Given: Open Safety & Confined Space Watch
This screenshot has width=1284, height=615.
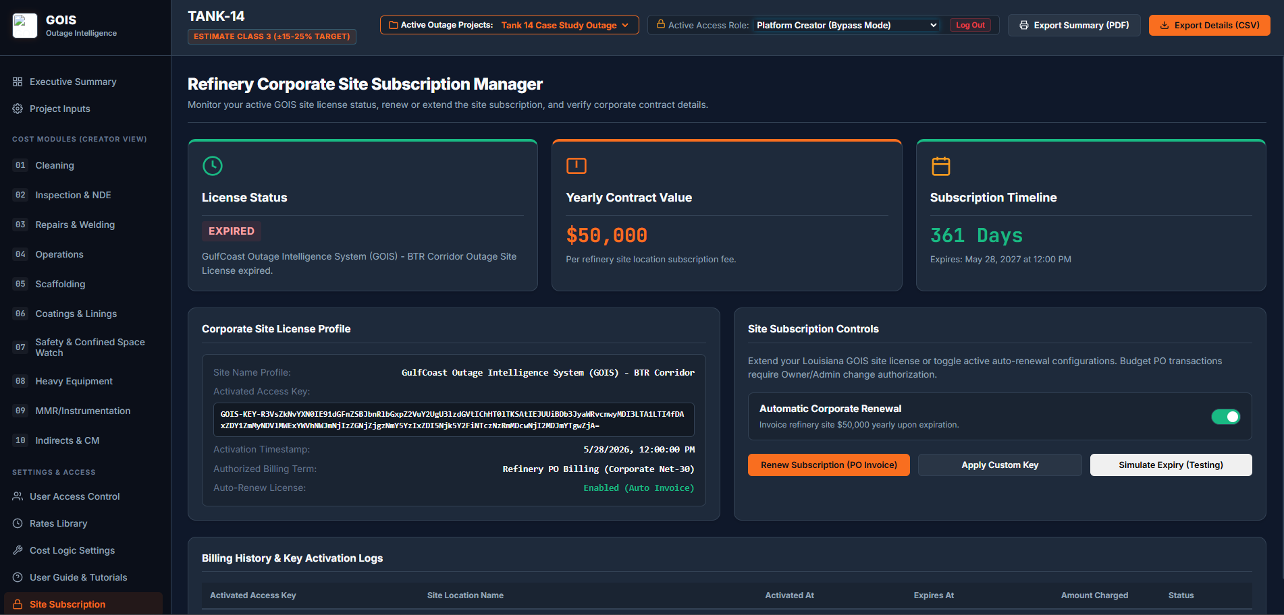Looking at the screenshot, I should [x=85, y=347].
